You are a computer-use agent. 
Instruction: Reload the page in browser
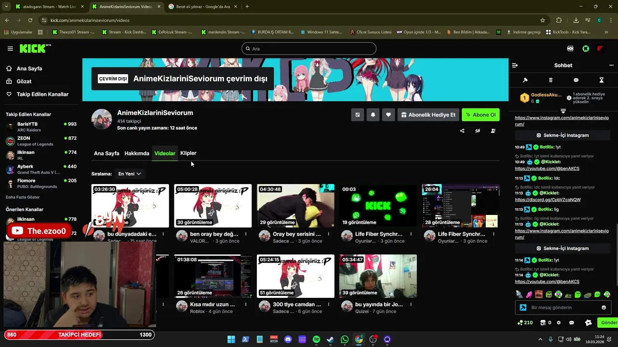[x=30, y=20]
